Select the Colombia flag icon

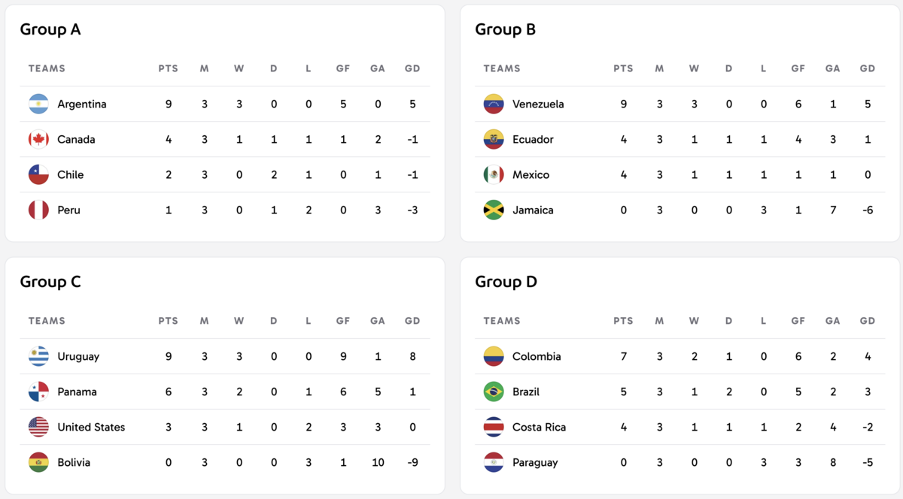tap(494, 356)
